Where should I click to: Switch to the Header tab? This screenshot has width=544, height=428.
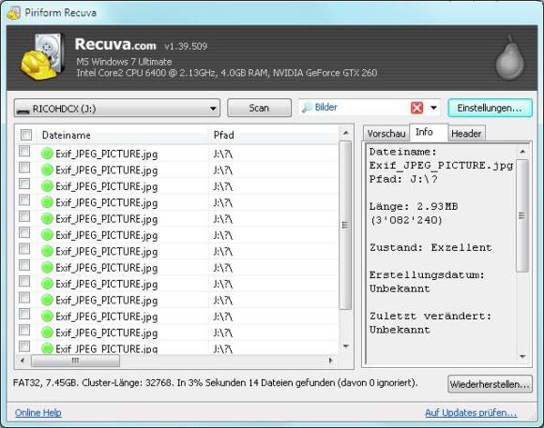466,133
